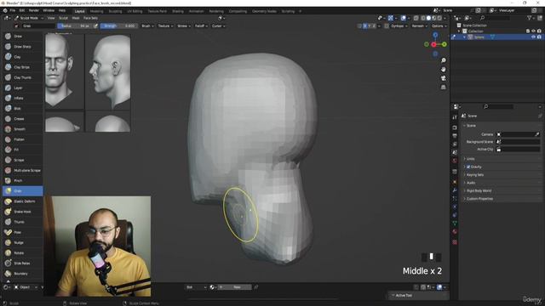Screen dimensions: 545x306
Task: Click the Camera field in Scene
Action: tap(519, 134)
